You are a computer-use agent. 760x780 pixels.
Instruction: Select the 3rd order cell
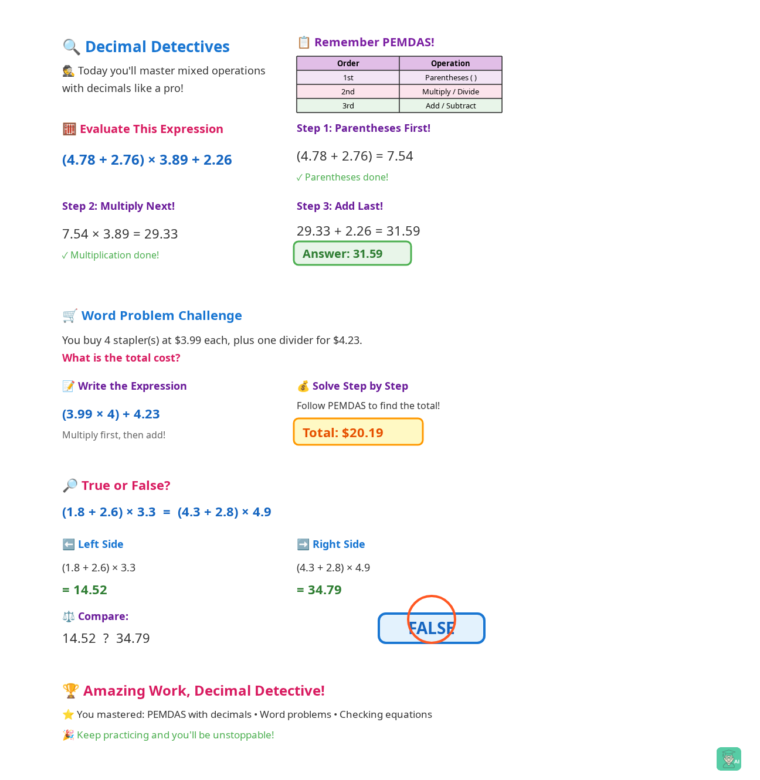pyautogui.click(x=348, y=105)
